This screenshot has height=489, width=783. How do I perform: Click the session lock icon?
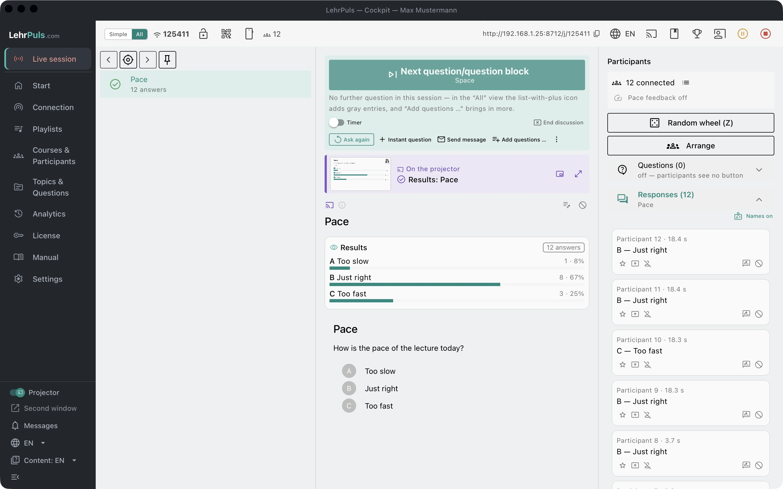203,34
